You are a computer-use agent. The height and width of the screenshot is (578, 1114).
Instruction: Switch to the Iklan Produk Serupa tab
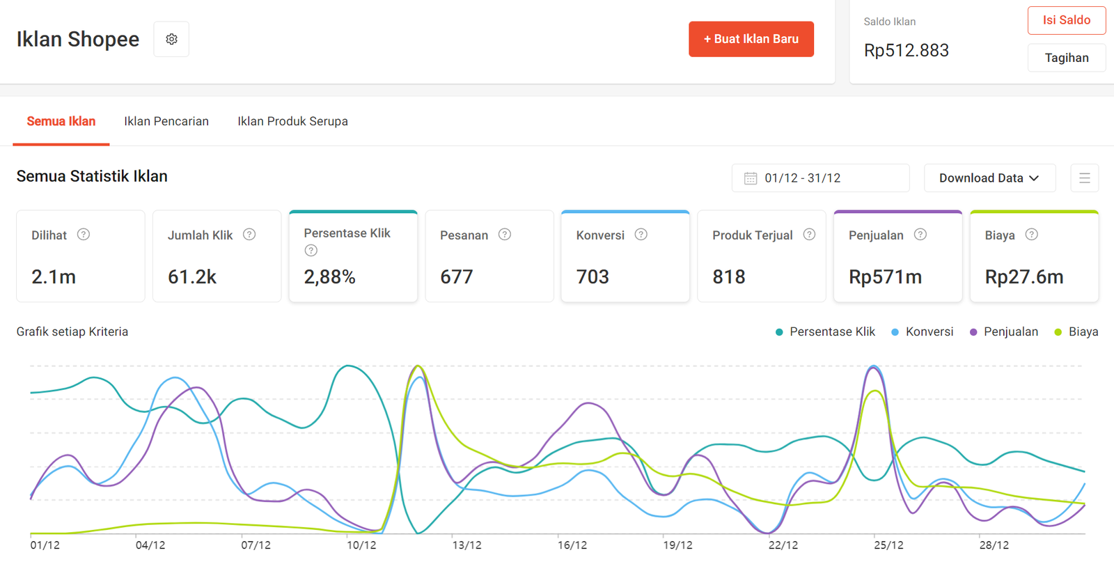(292, 121)
